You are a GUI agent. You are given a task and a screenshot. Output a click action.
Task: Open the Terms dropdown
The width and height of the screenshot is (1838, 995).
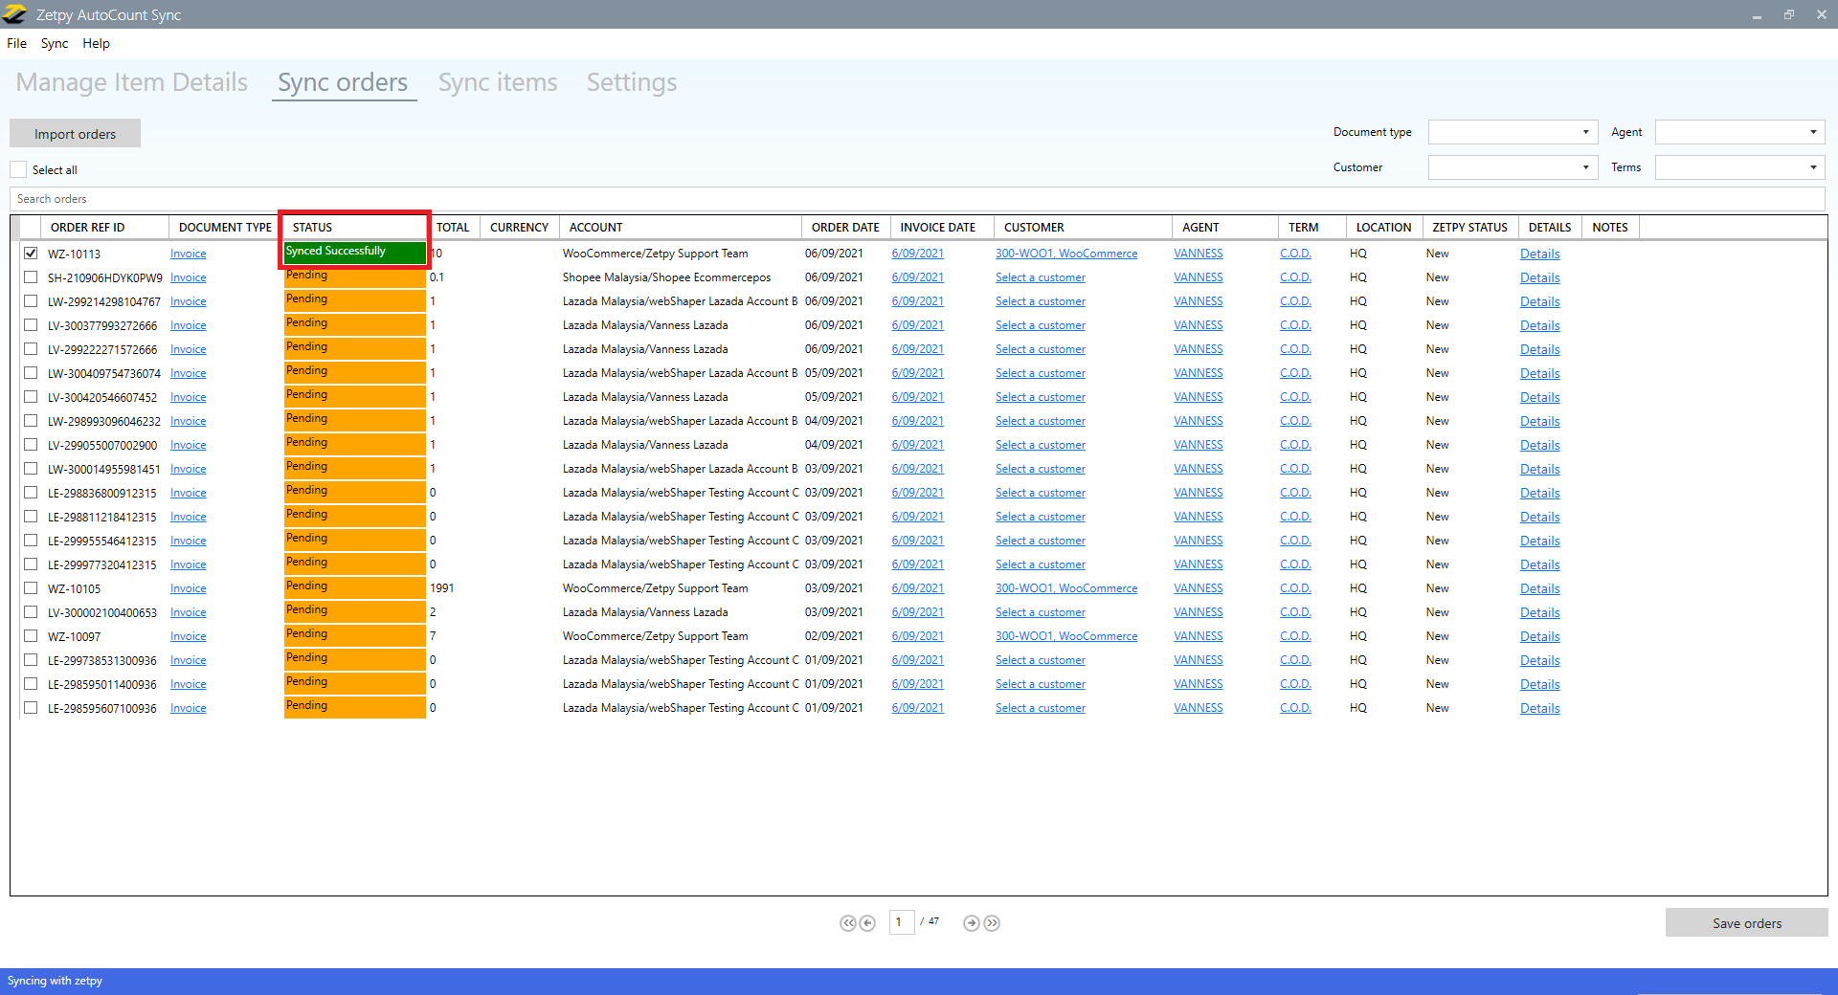click(x=1739, y=167)
